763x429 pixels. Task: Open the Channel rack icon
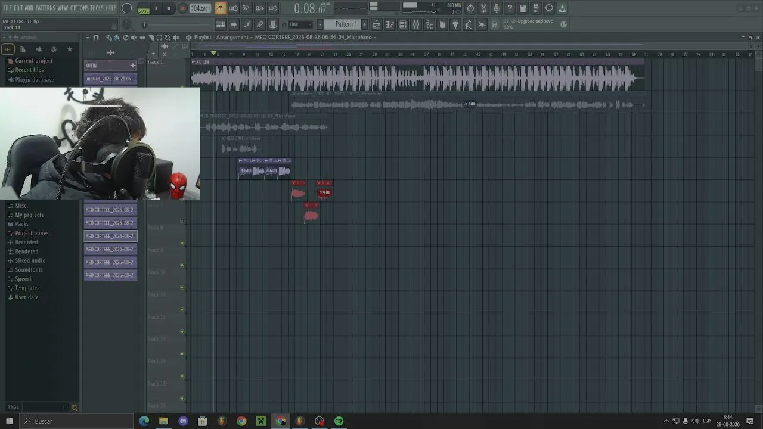coord(403,24)
